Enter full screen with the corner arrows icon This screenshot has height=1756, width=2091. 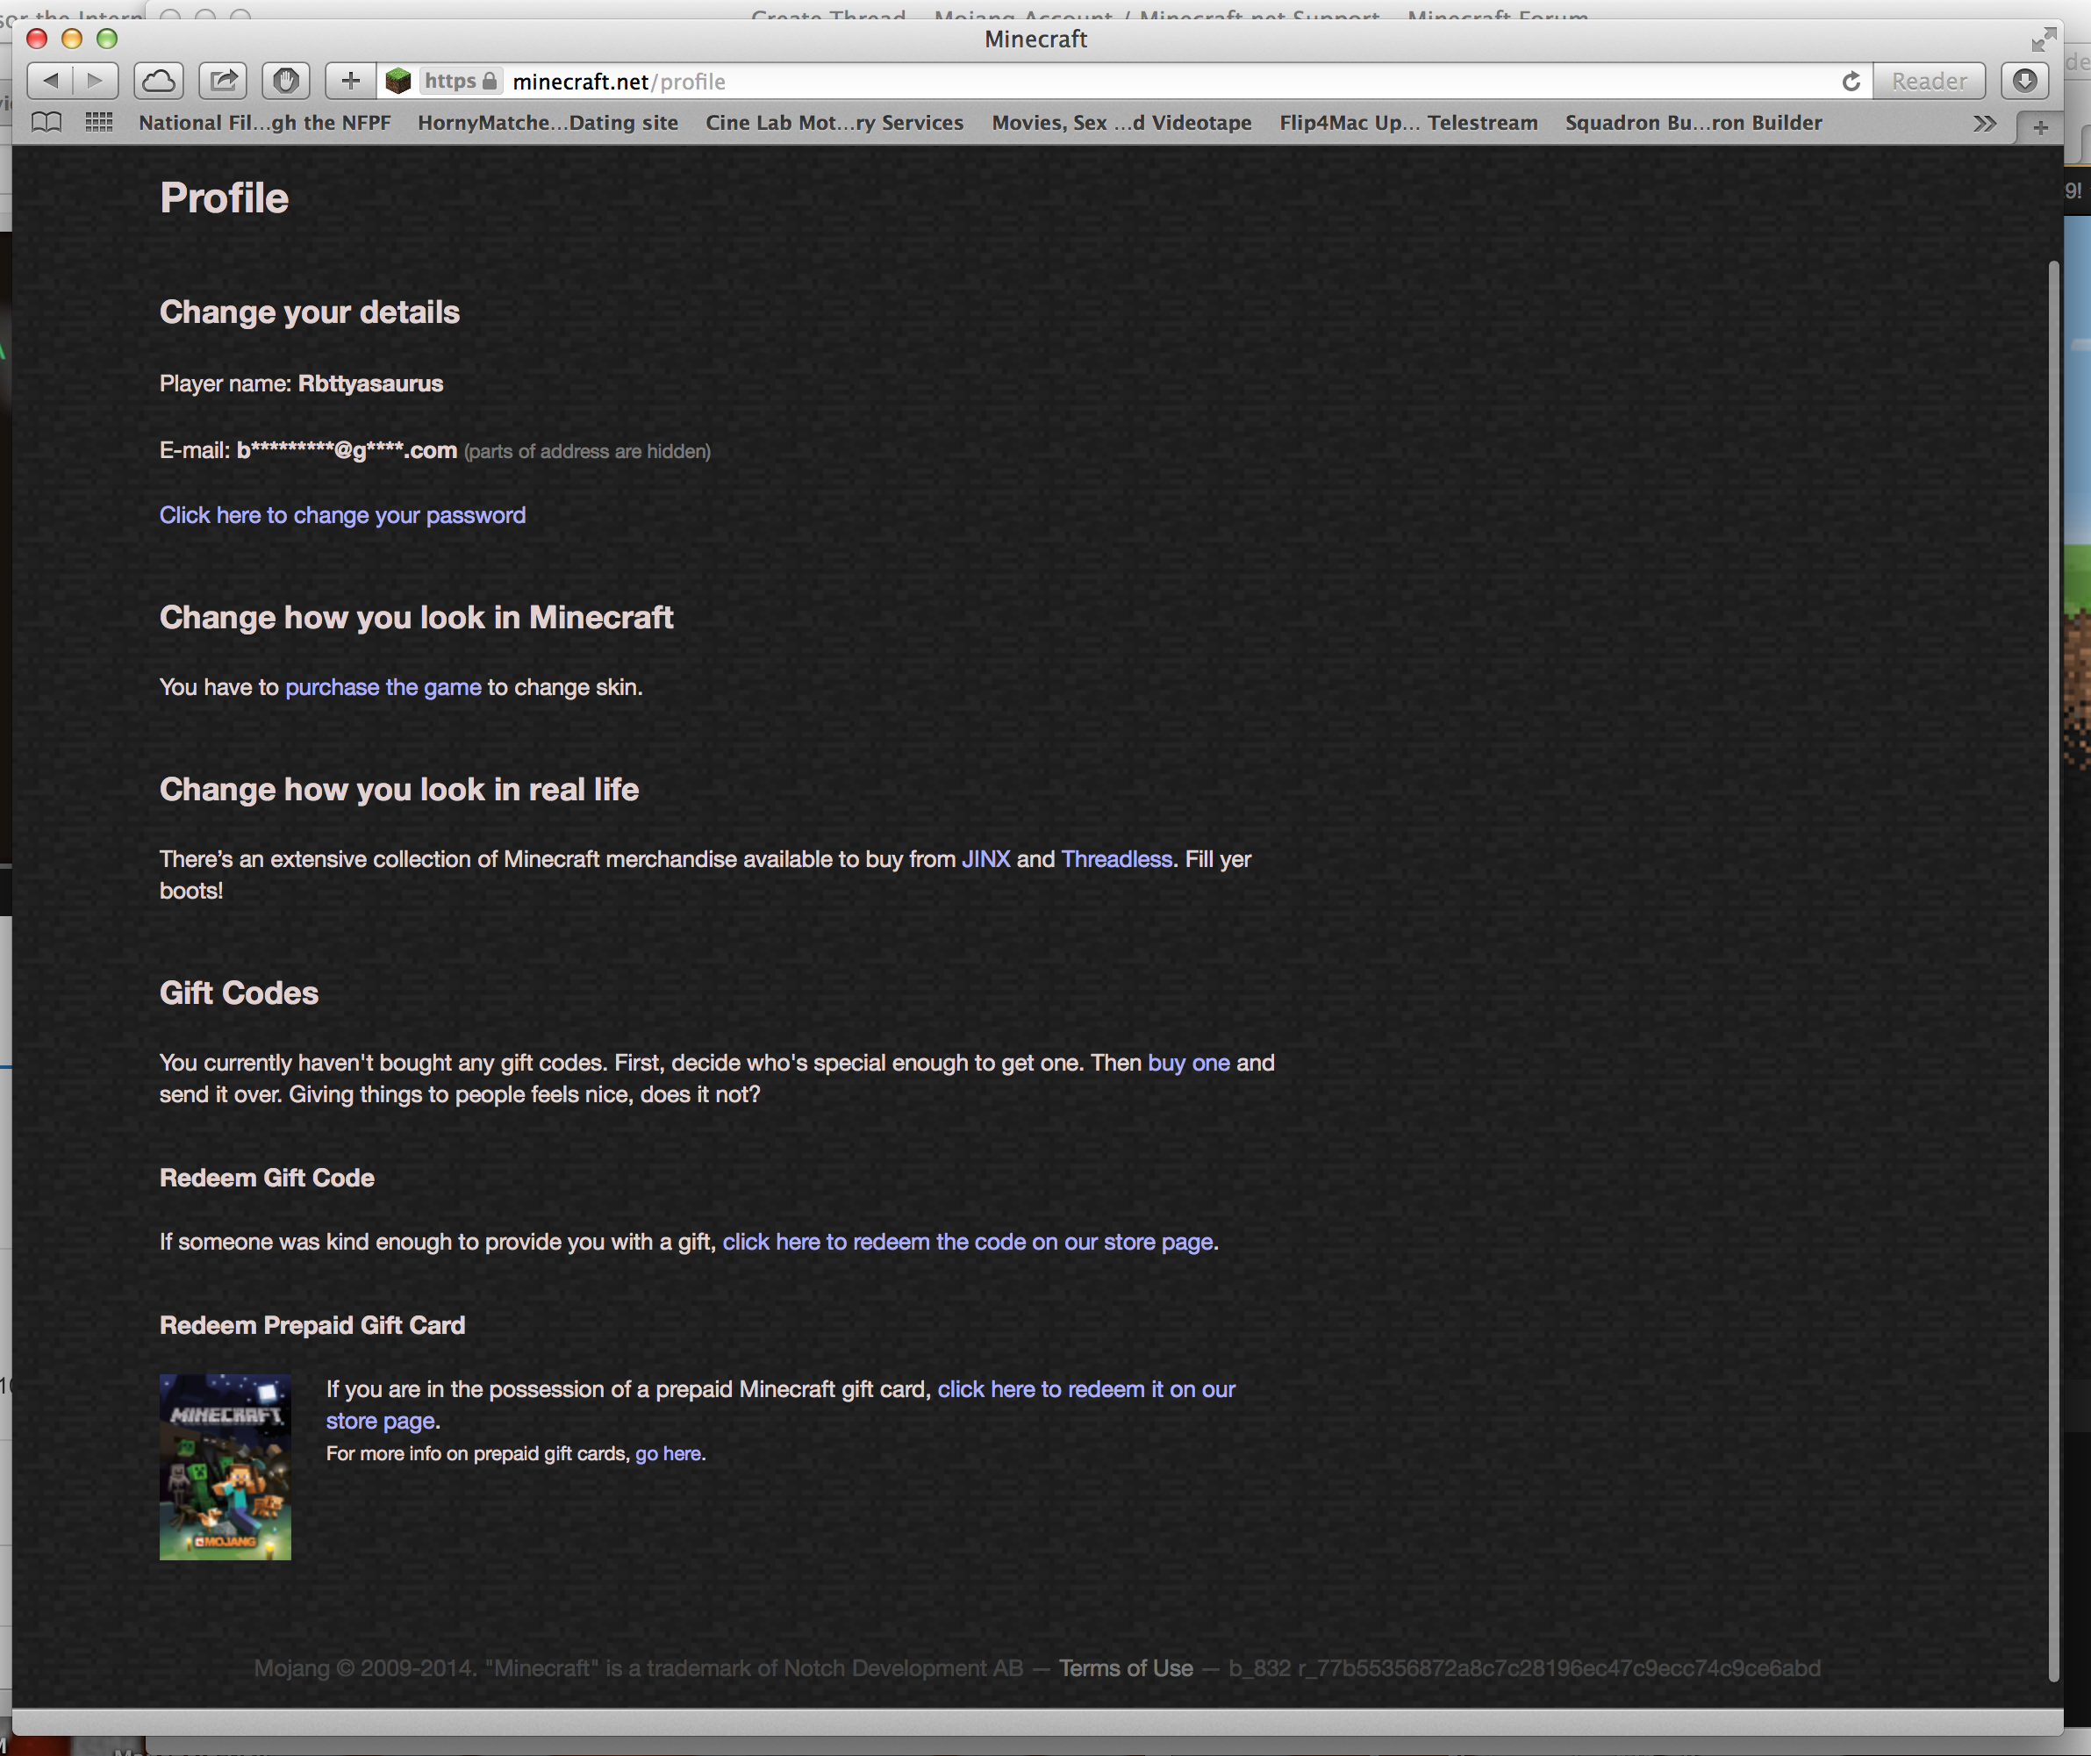(2044, 39)
